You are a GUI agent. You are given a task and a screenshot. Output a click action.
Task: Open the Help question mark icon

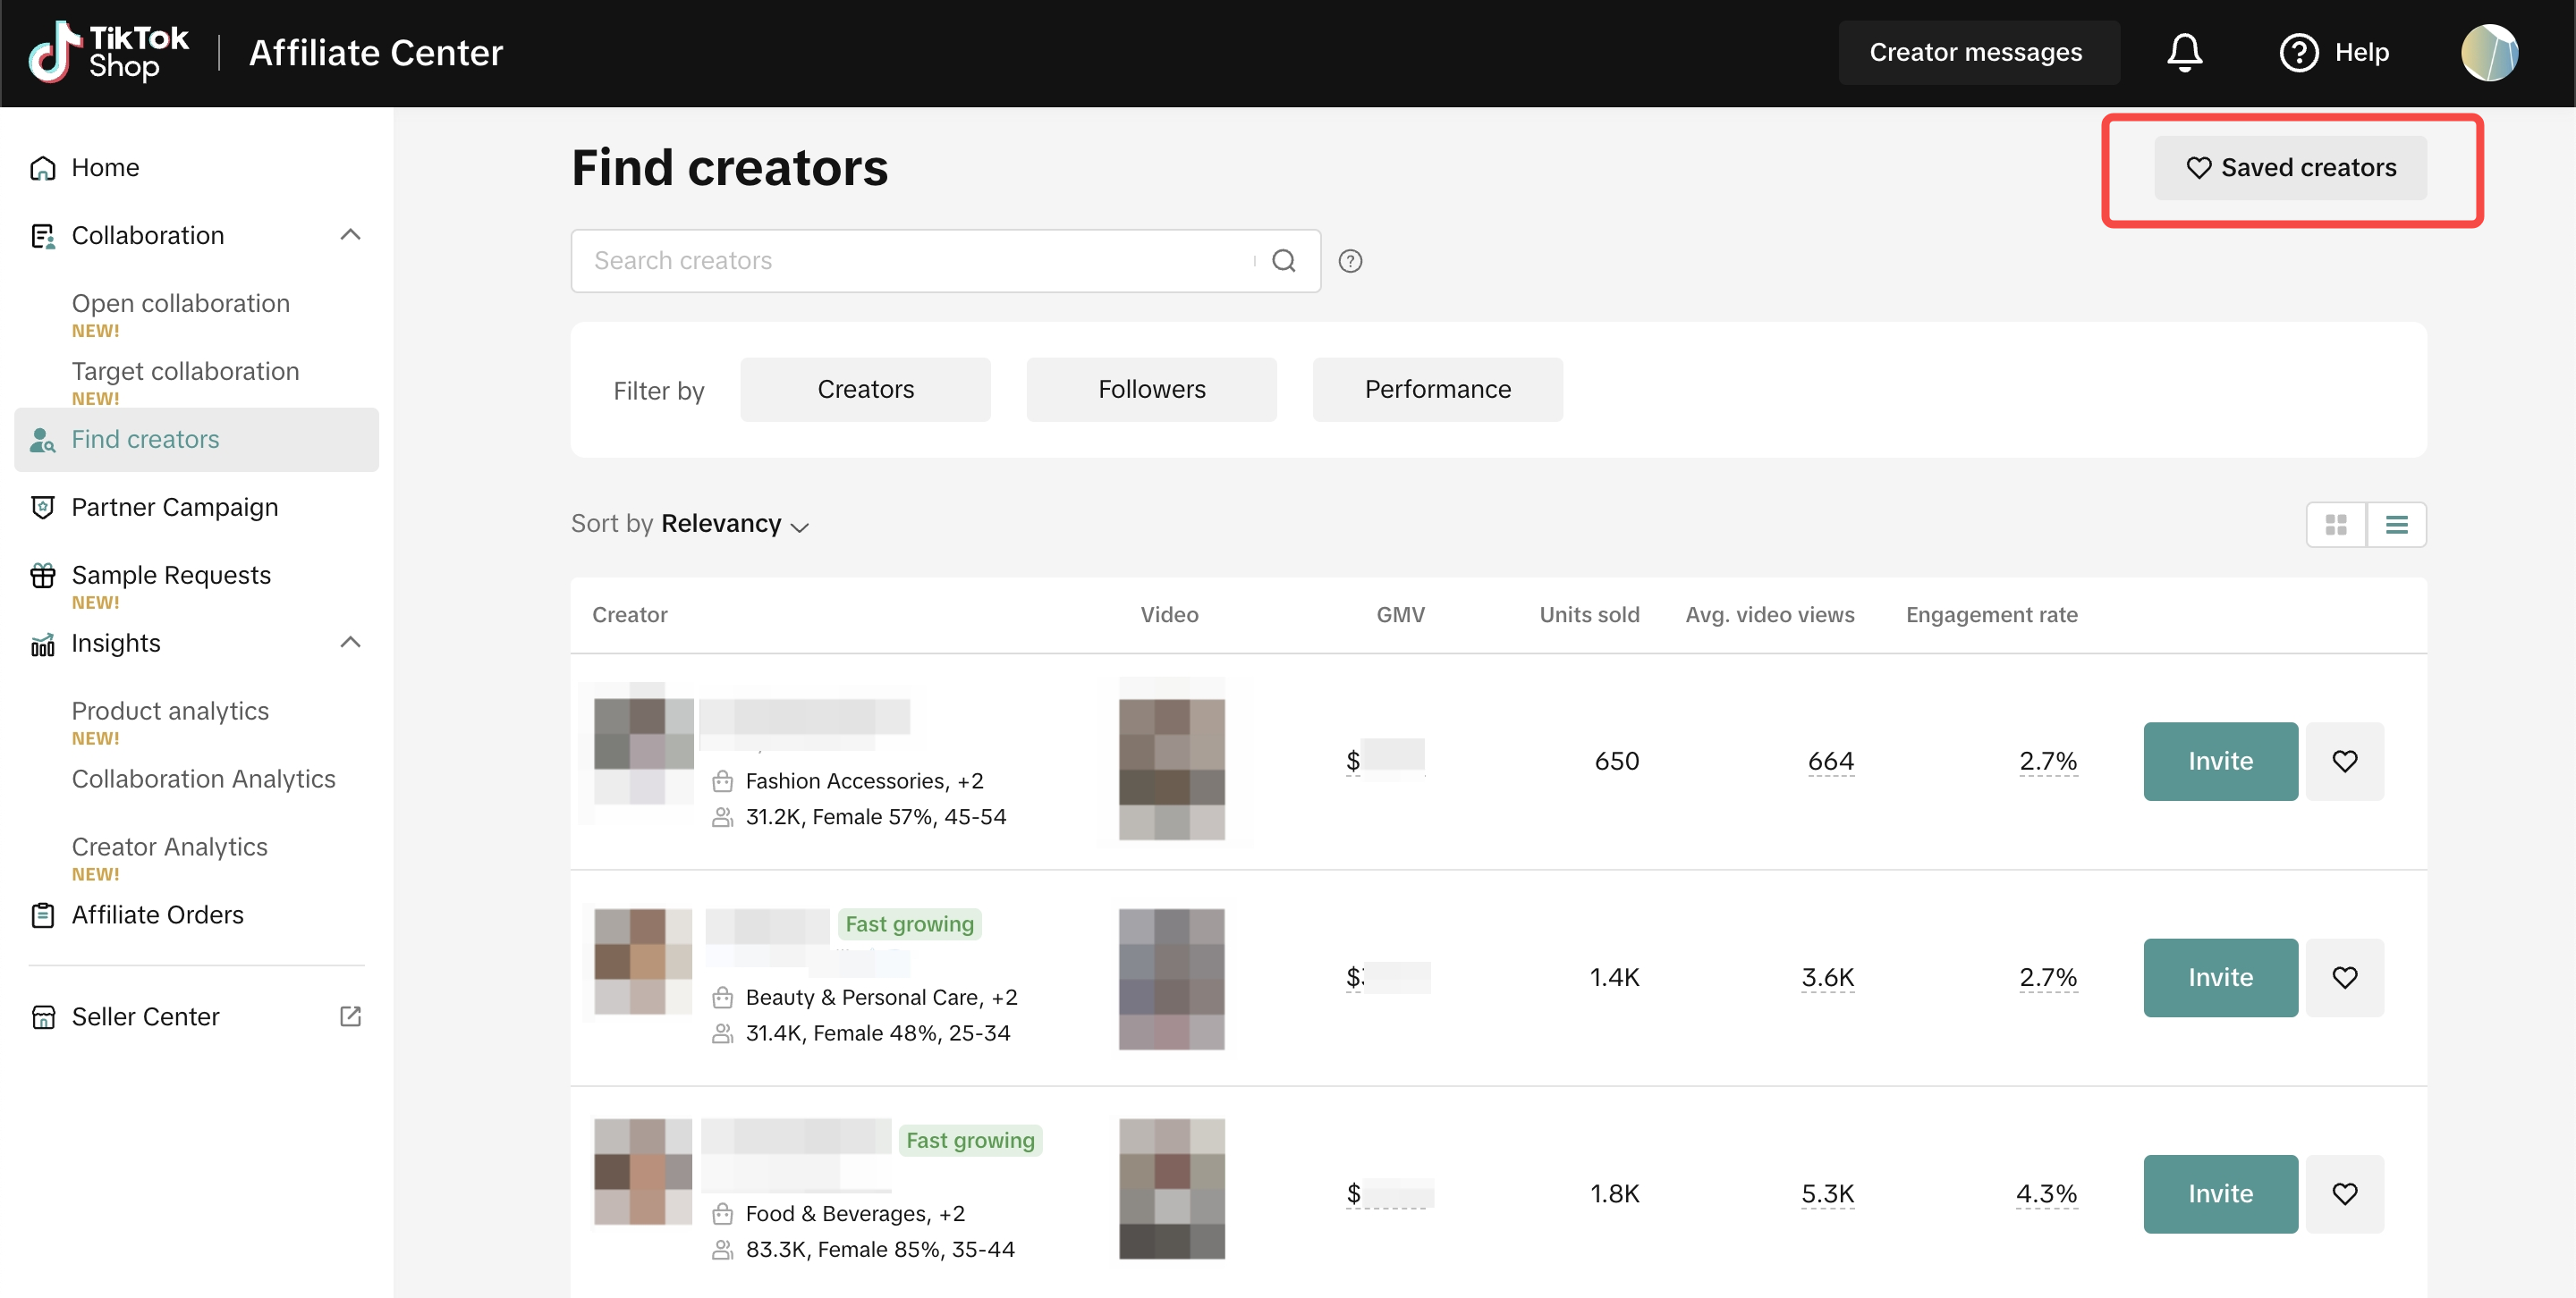point(2298,52)
